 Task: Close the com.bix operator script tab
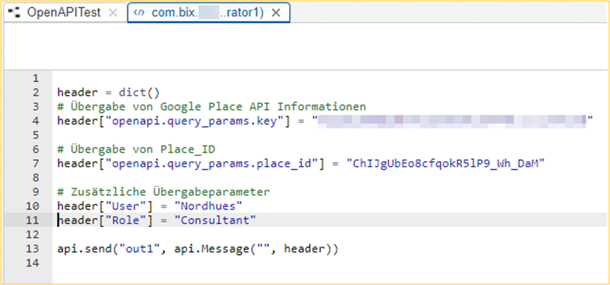276,13
